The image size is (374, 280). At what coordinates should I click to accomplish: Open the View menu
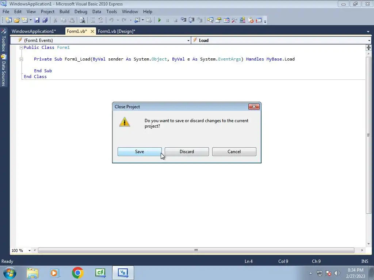(31, 11)
